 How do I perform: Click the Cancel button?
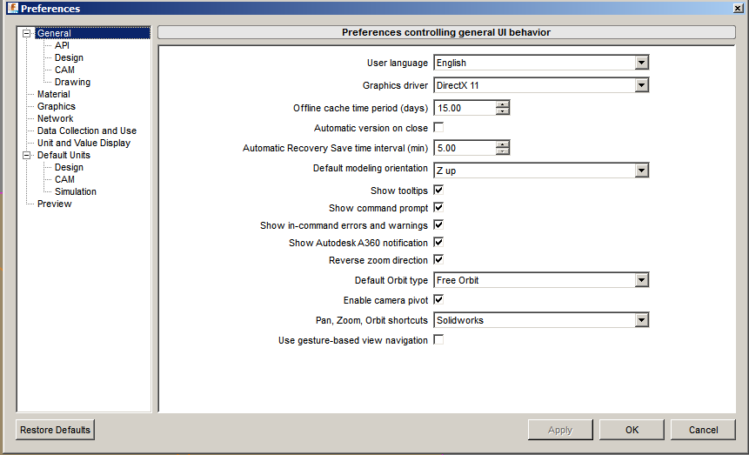point(703,430)
